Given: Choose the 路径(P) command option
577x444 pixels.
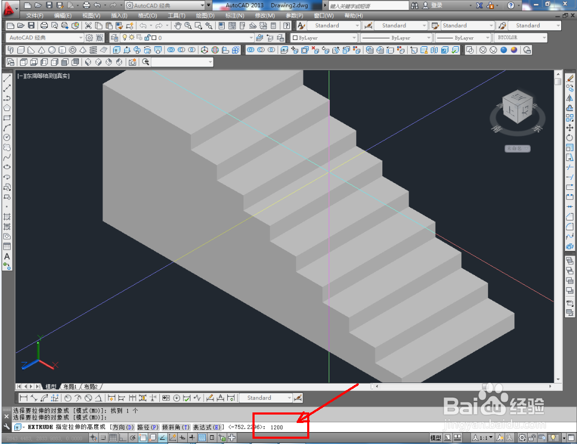Looking at the screenshot, I should point(148,427).
